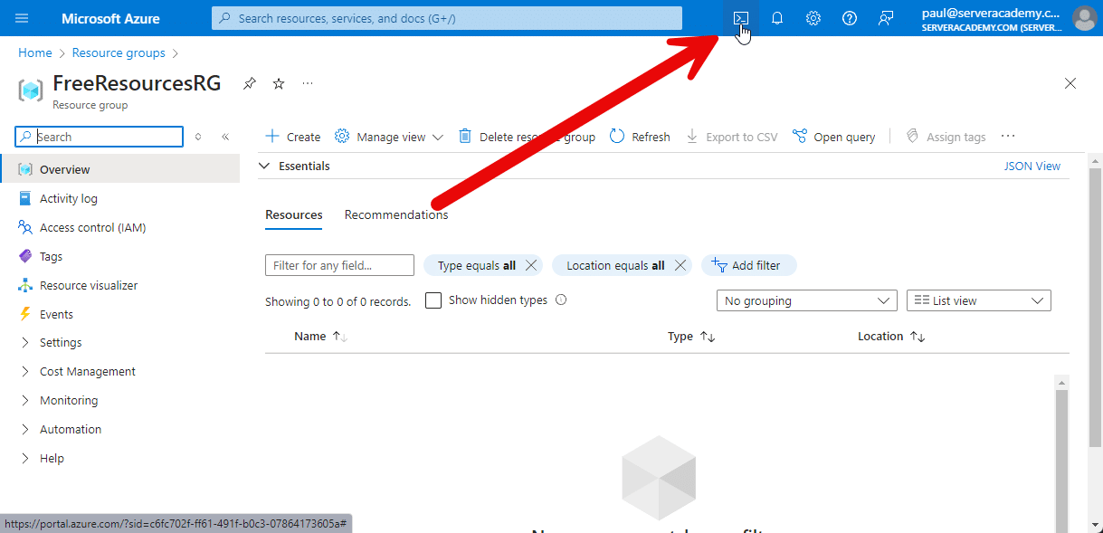Click the Filter for any field box
This screenshot has height=533, width=1103.
pyautogui.click(x=339, y=265)
